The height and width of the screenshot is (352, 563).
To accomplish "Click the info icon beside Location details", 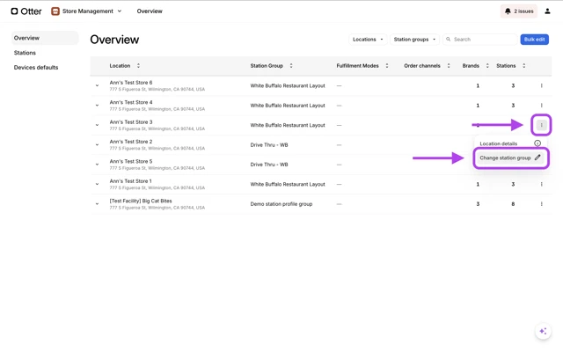I will [537, 143].
